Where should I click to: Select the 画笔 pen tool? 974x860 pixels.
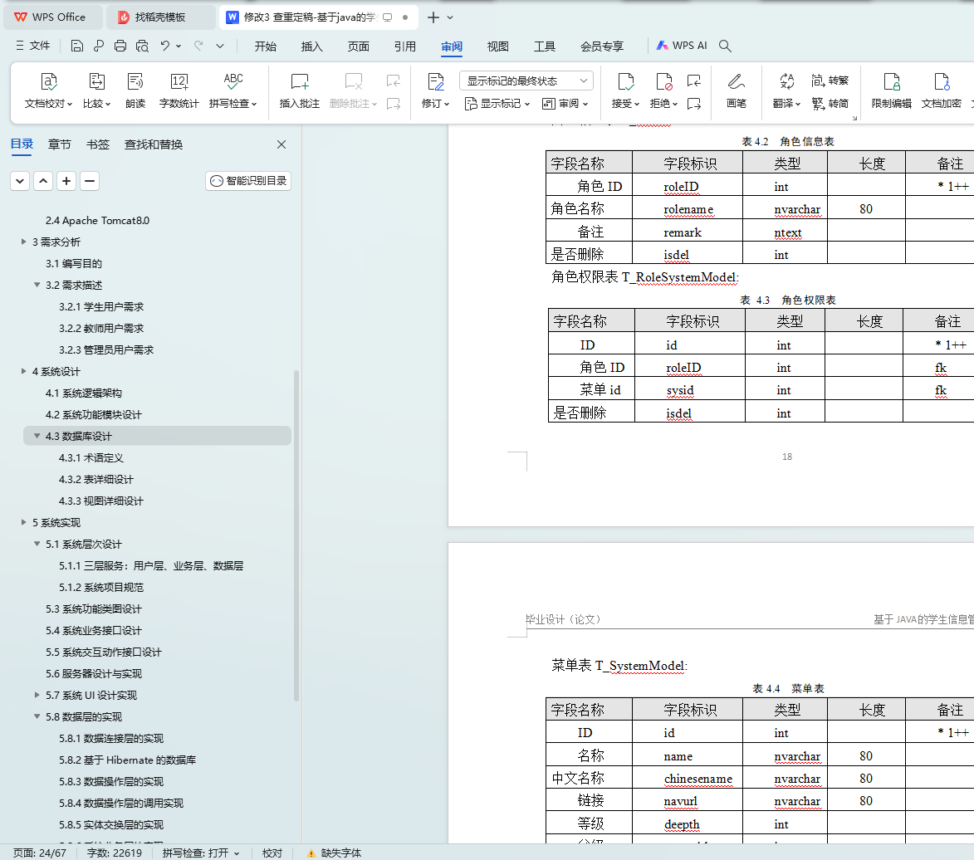click(736, 90)
